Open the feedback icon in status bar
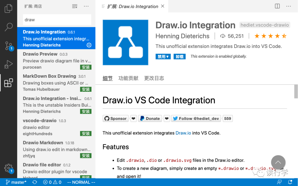Screen dimensions: 298x186 click(x=279, y=182)
